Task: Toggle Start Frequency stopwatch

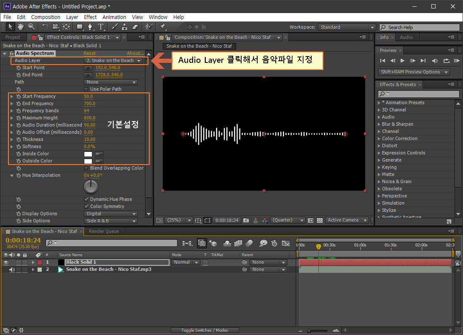Action: [19, 97]
